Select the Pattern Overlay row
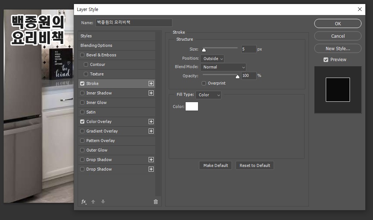Screen dimensions: 373x220 tap(116, 141)
